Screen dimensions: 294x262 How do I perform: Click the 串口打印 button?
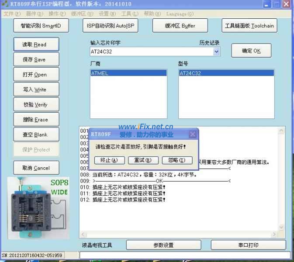tap(249, 245)
